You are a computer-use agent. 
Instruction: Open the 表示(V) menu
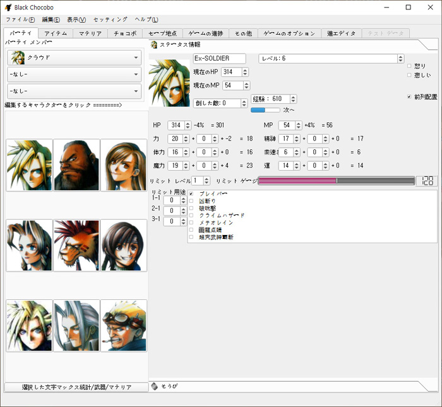76,20
